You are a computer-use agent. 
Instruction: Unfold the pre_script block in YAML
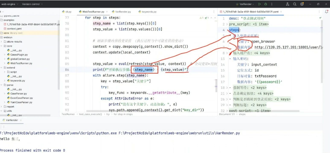click(x=227, y=24)
